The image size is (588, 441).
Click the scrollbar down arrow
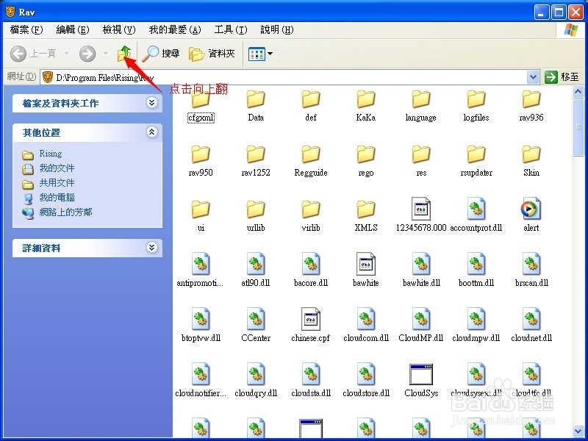578,431
